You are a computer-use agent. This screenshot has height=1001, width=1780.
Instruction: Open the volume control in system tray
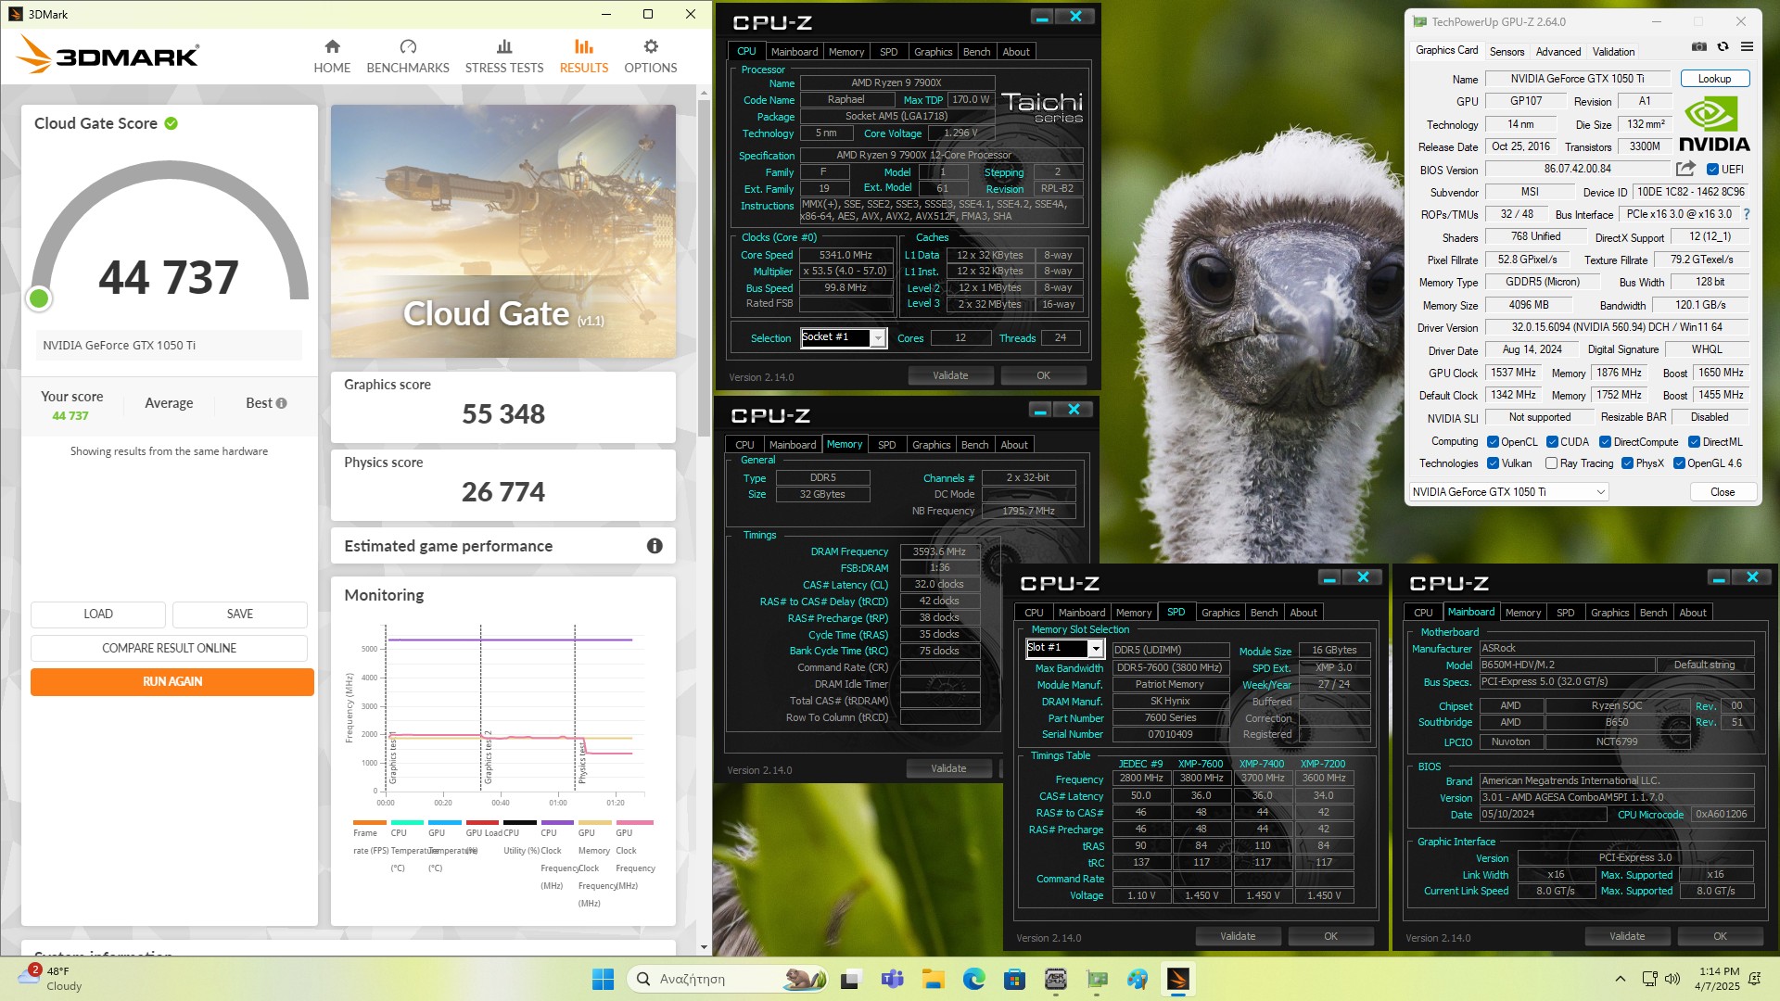click(1672, 979)
